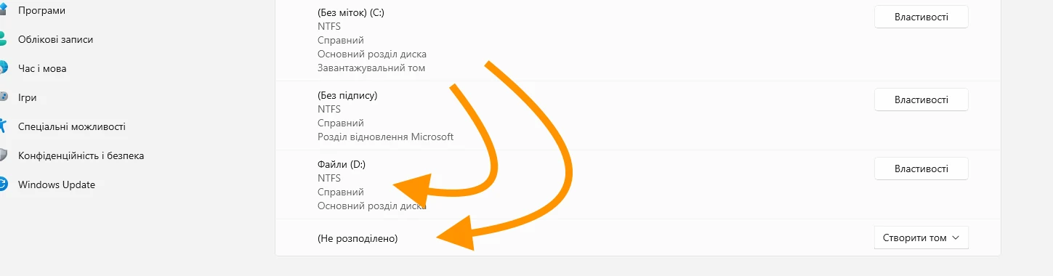Select the Облікові записи icon
1053x276 pixels.
(3, 39)
